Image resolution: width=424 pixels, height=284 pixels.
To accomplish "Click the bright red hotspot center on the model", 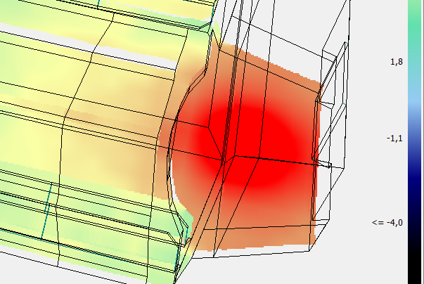I will (249, 146).
